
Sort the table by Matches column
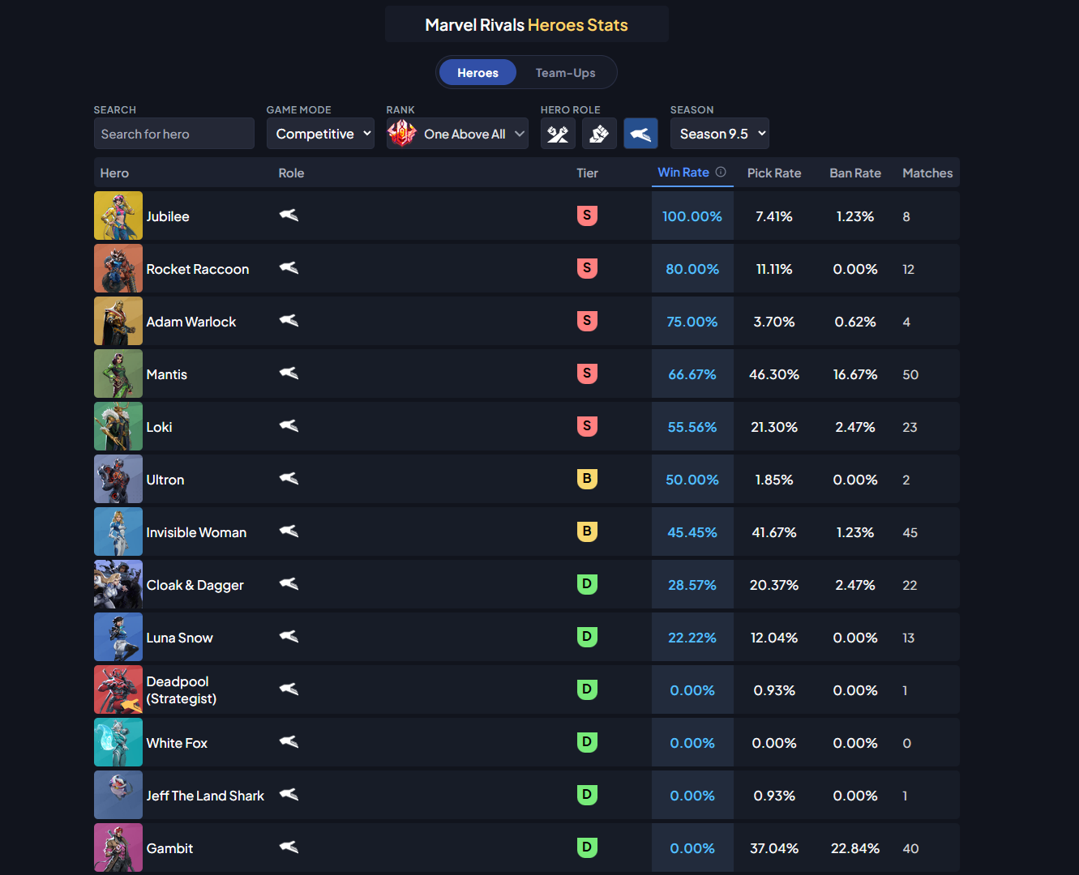tap(927, 173)
